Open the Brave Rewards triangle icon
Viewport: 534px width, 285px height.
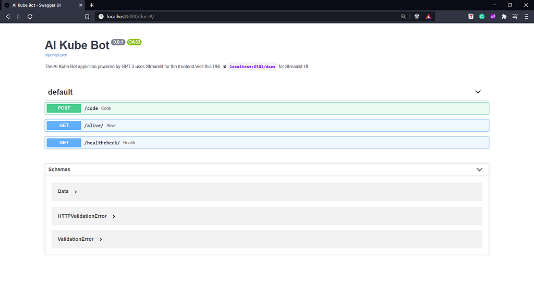(x=429, y=16)
